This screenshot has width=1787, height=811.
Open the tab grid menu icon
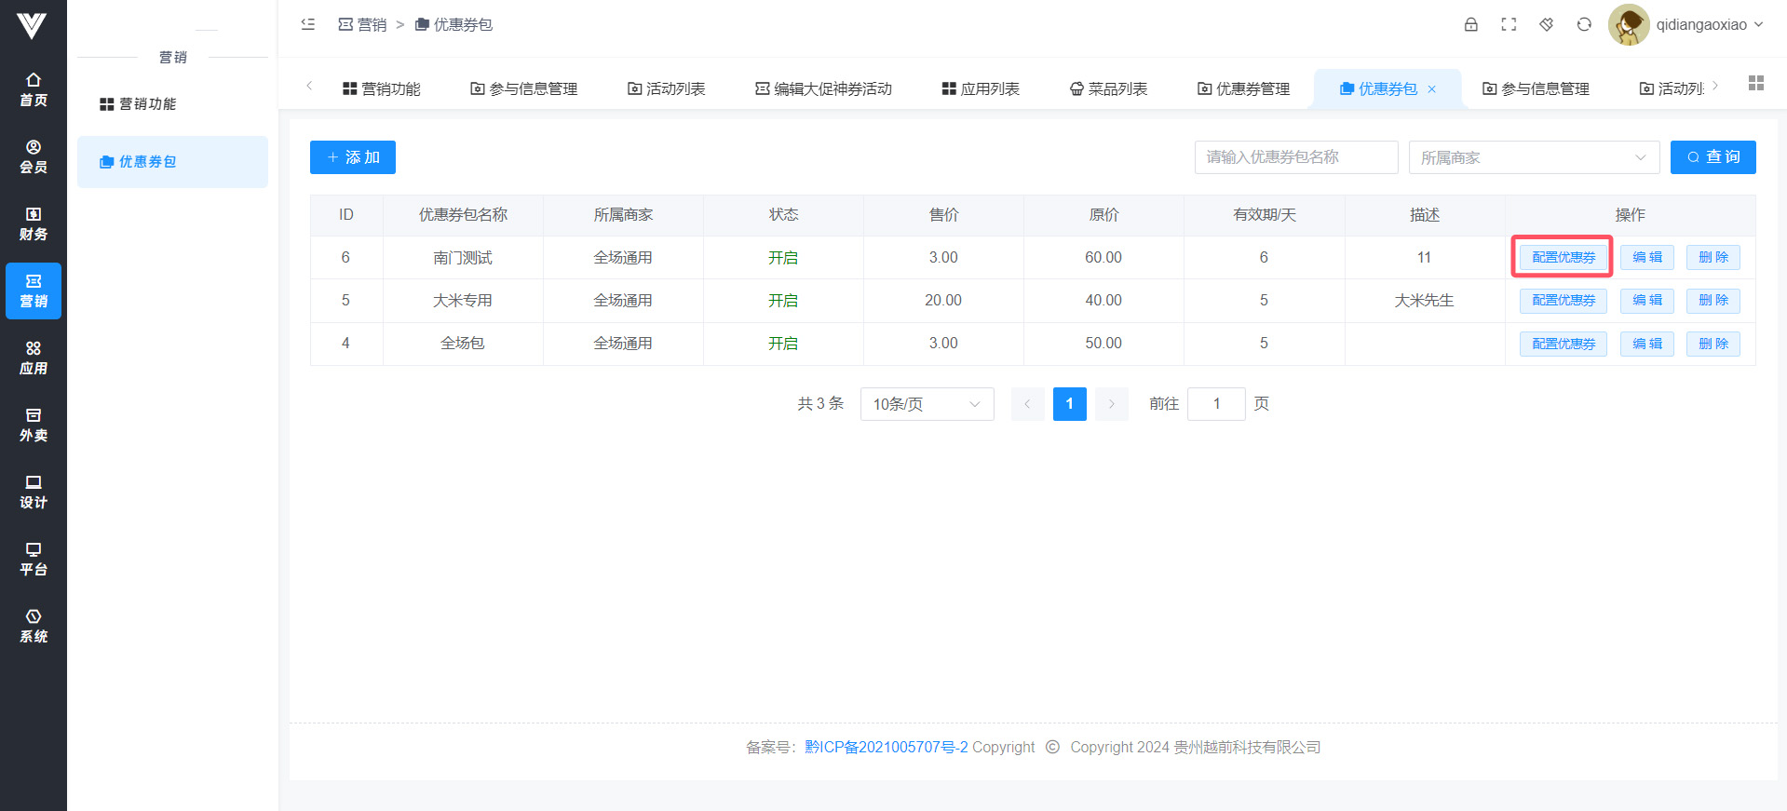pos(1755,84)
